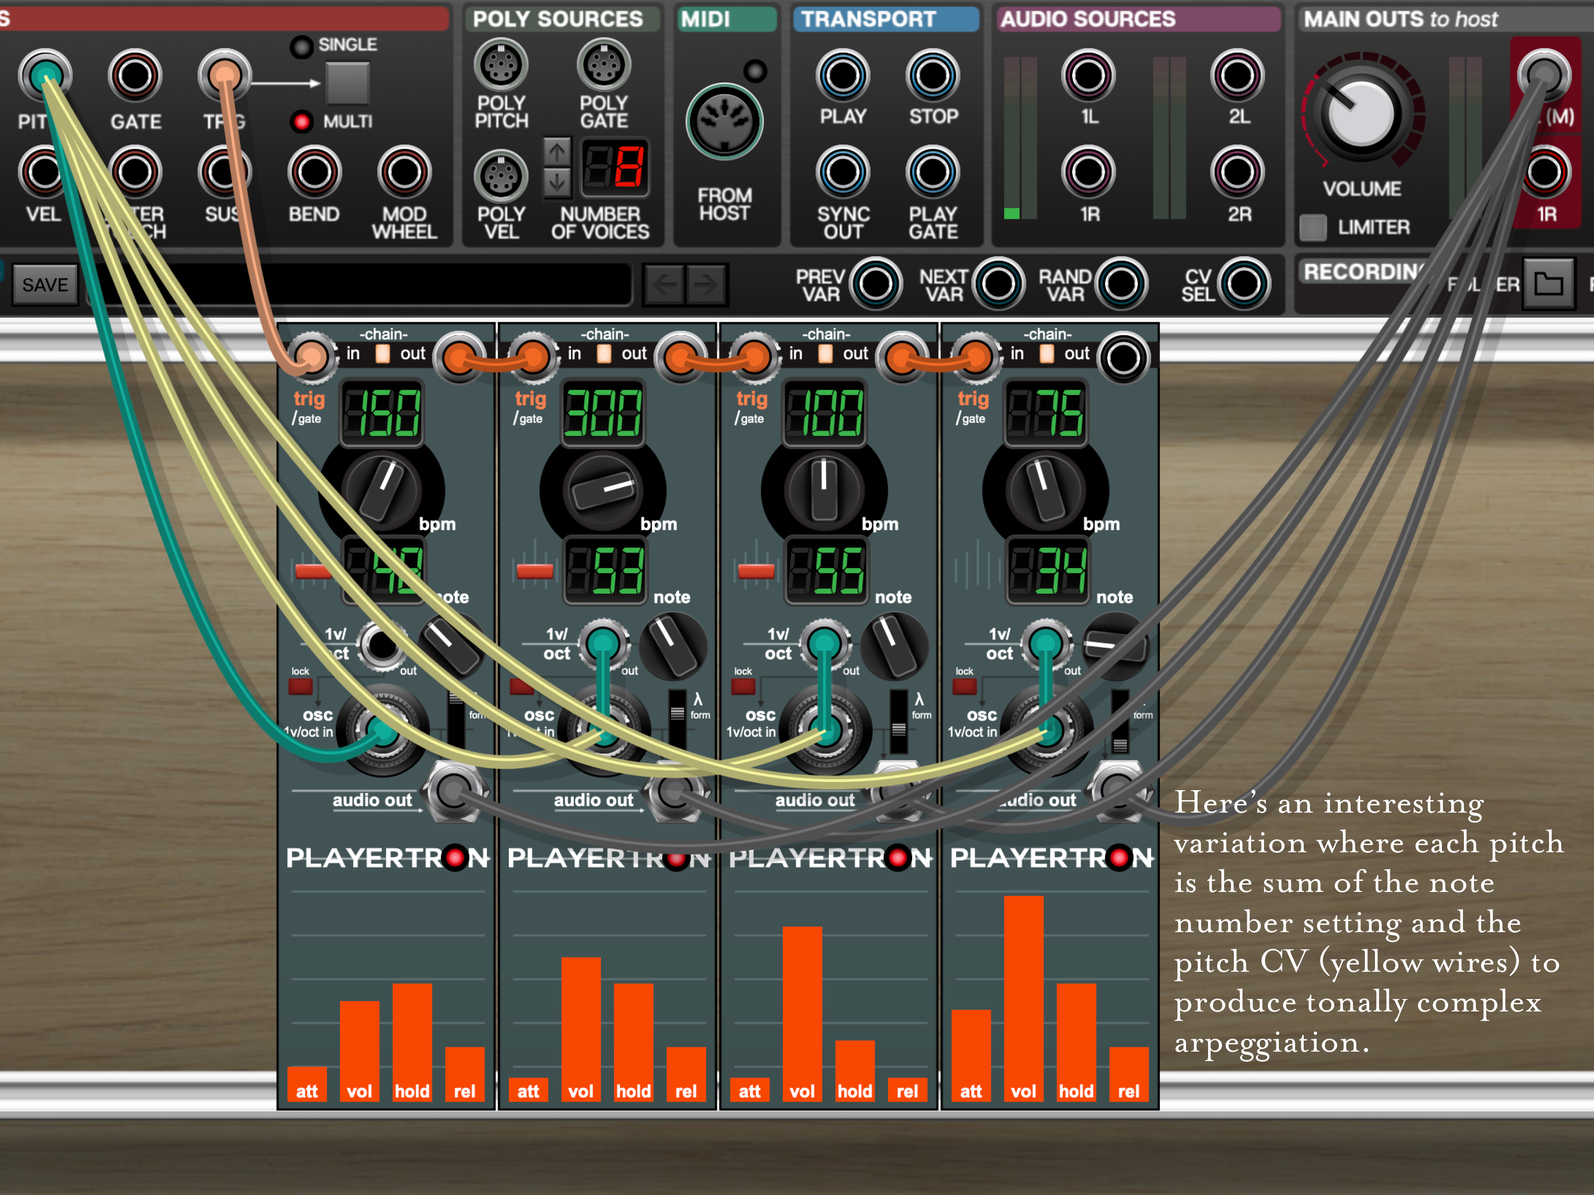Go to previous preset with left arrow
1594x1195 pixels.
click(x=664, y=284)
